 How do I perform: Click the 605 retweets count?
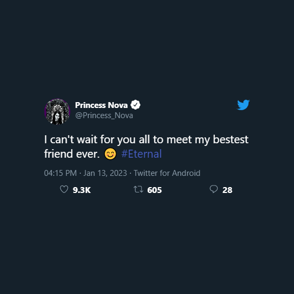tap(154, 190)
